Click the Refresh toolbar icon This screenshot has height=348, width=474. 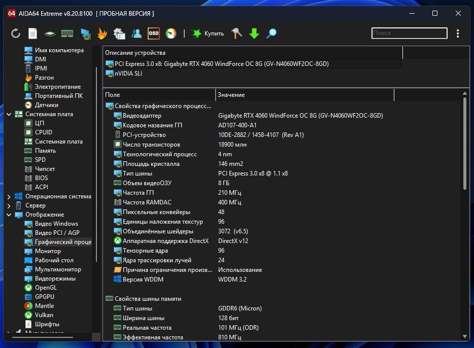tap(15, 33)
